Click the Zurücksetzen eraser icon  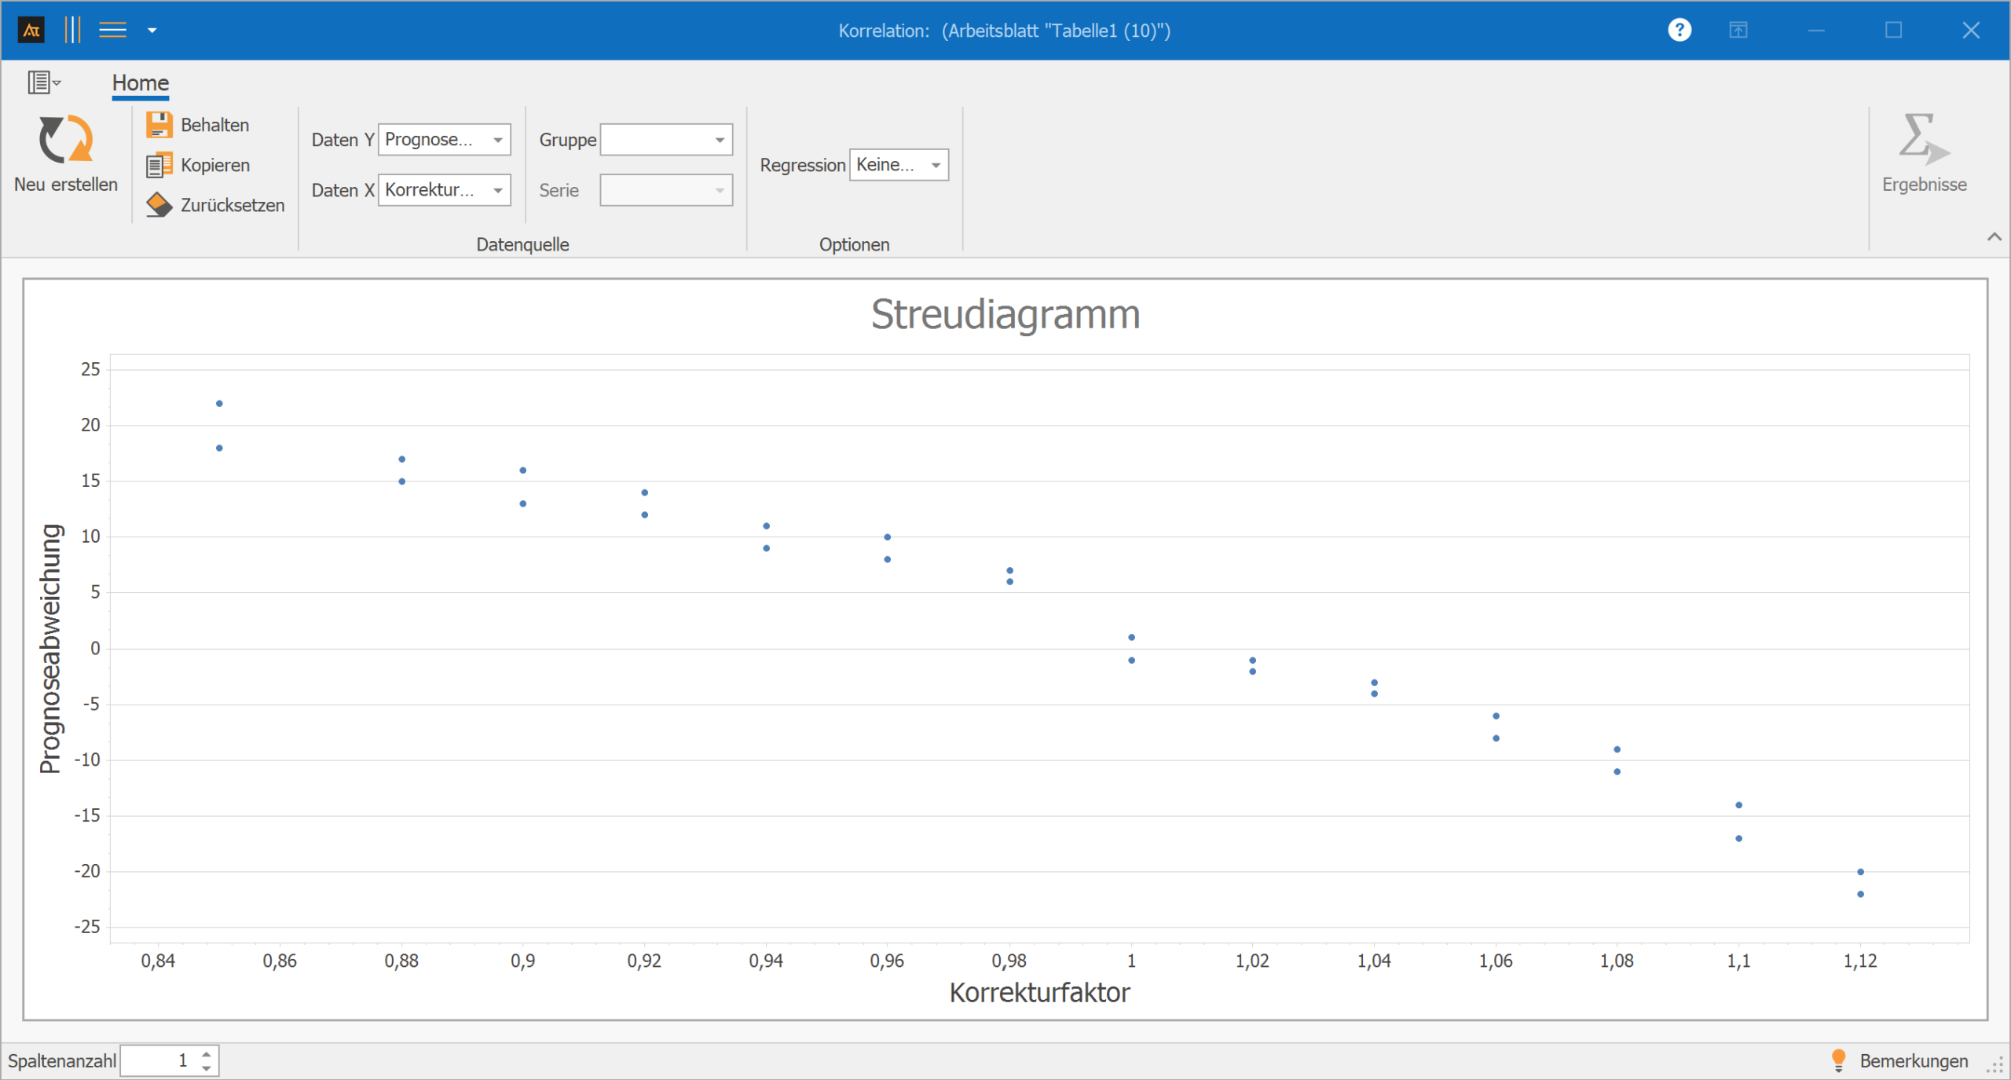[159, 205]
